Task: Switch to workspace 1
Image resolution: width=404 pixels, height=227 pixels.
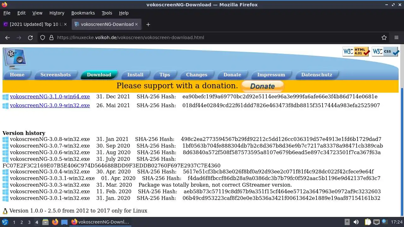Action: point(14,222)
